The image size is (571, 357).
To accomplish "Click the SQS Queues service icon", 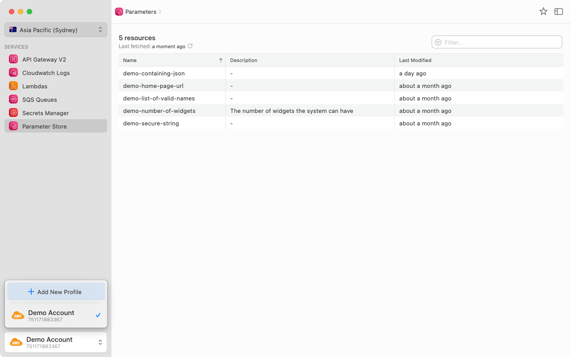I will [13, 99].
